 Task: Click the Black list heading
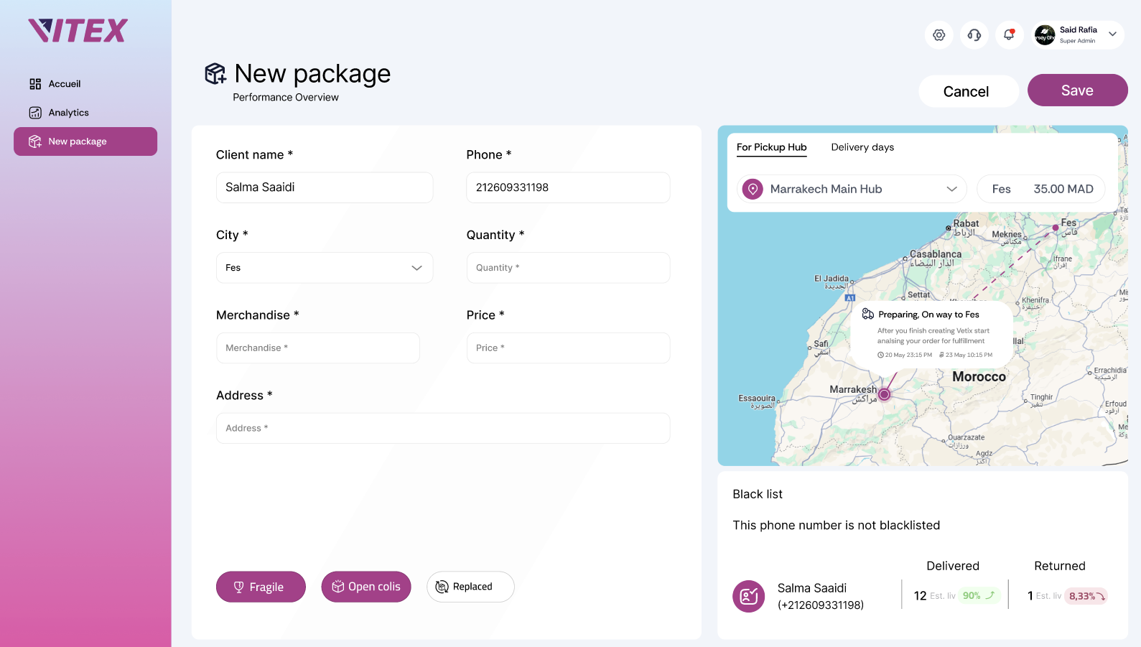758,494
